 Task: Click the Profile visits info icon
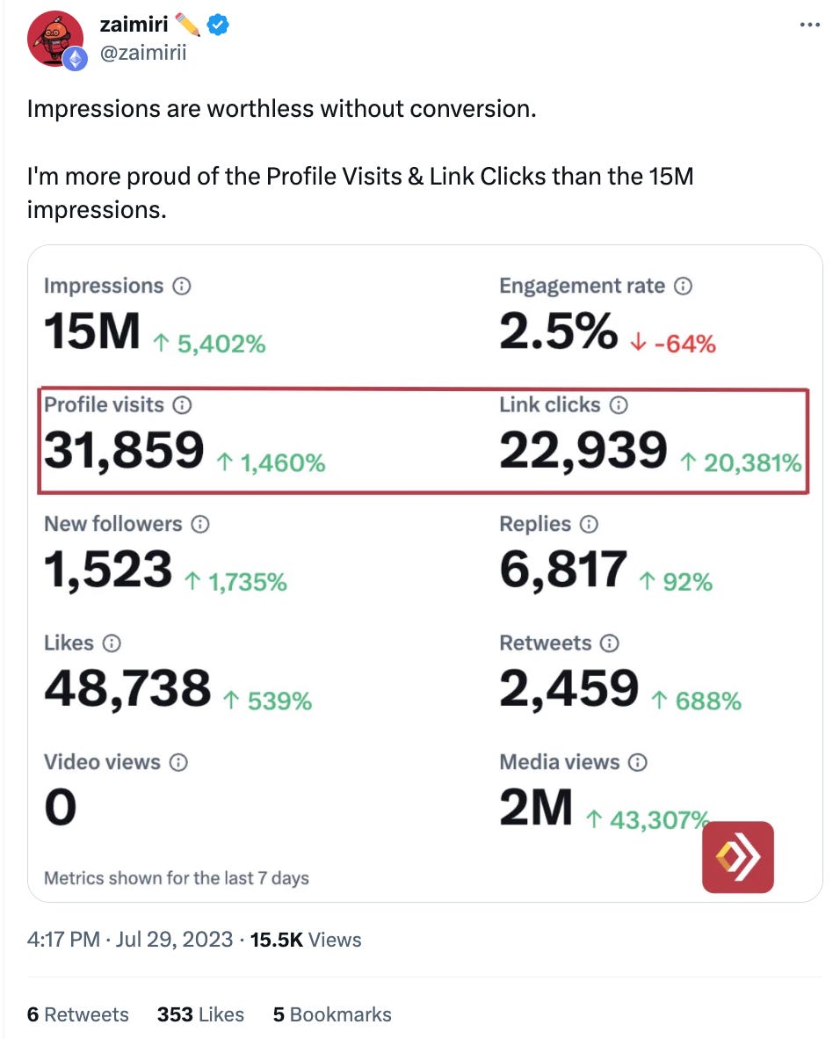coord(182,405)
